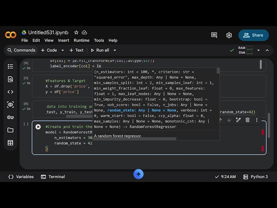Click the notebook vertical scrollbar
277x208 pixels.
tap(269, 125)
